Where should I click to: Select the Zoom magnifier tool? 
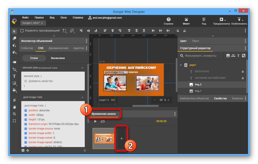click(x=14, y=114)
